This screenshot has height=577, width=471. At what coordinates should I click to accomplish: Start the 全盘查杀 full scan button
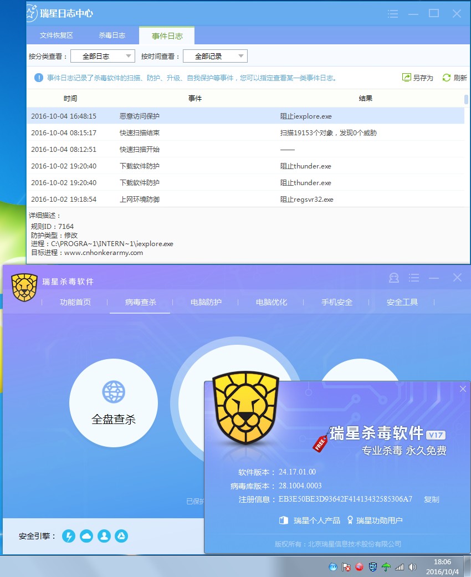tap(114, 403)
